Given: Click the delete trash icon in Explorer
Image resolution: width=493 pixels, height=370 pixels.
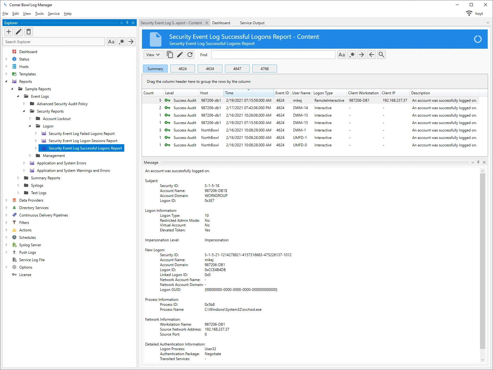Looking at the screenshot, I should (x=29, y=32).
